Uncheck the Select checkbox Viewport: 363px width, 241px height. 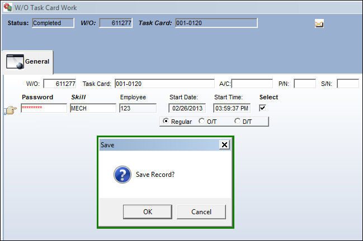[x=262, y=108]
